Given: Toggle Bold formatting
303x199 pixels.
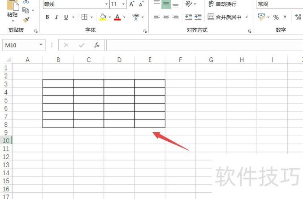Looking at the screenshot, I should pos(47,17).
